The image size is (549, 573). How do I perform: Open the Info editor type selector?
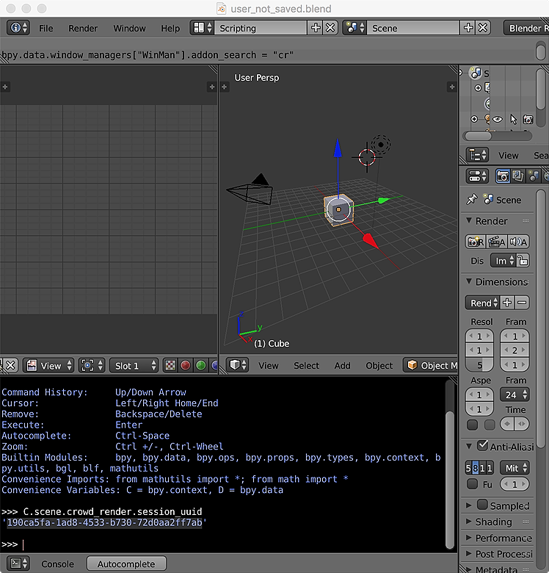pyautogui.click(x=18, y=28)
